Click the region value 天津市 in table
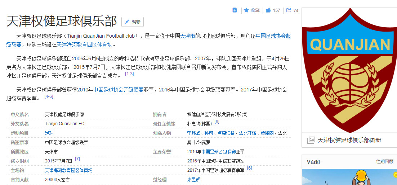Viewport: 397px width, 185px height. pos(52,152)
